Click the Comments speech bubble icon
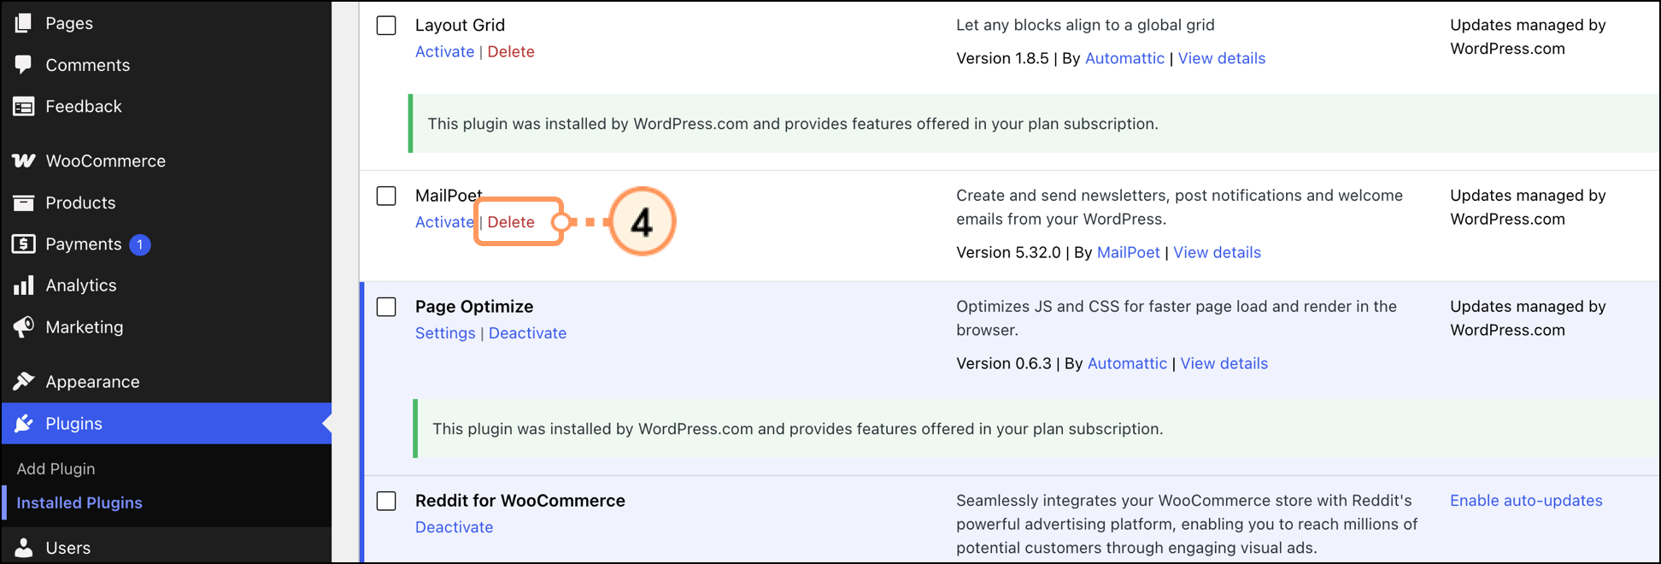1661x564 pixels. (x=23, y=65)
